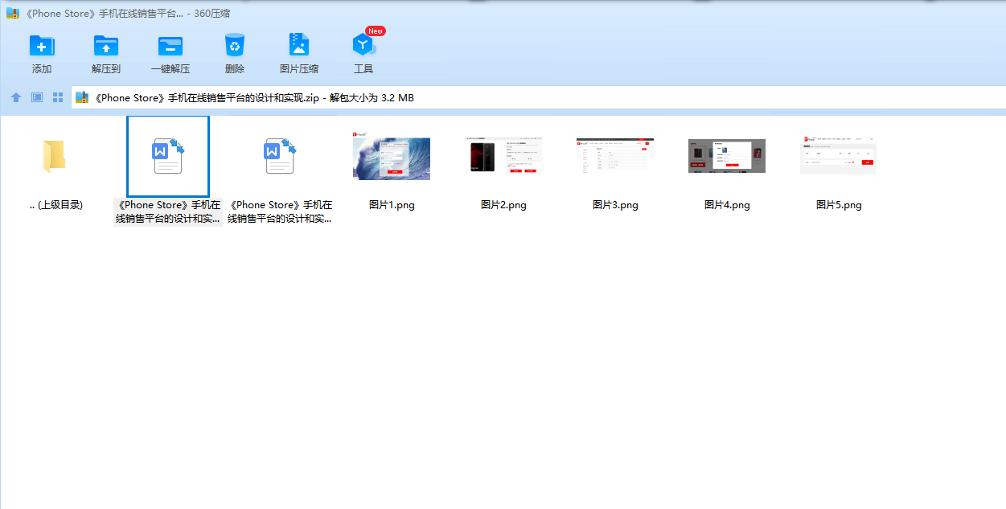Go up one level with up arrow
The height and width of the screenshot is (509, 1006).
pyautogui.click(x=16, y=97)
